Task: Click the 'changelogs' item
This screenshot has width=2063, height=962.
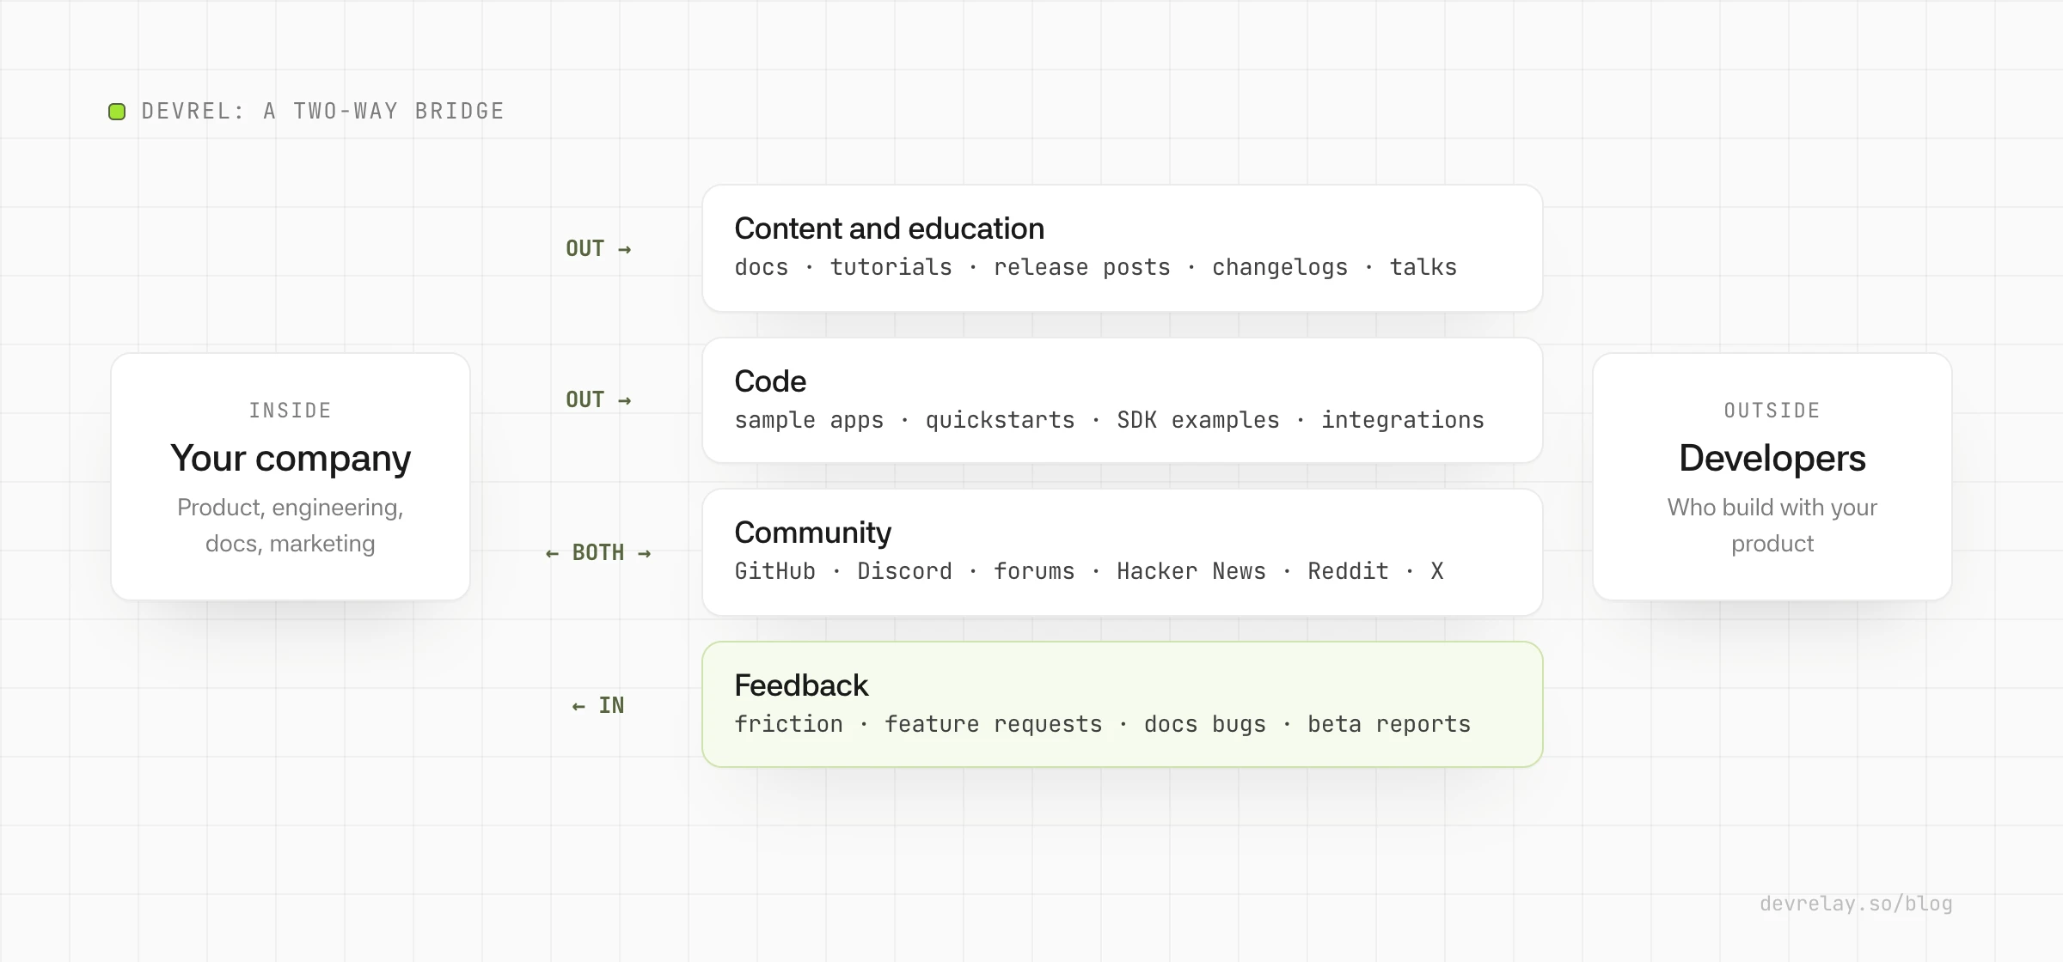Action: pos(1280,268)
